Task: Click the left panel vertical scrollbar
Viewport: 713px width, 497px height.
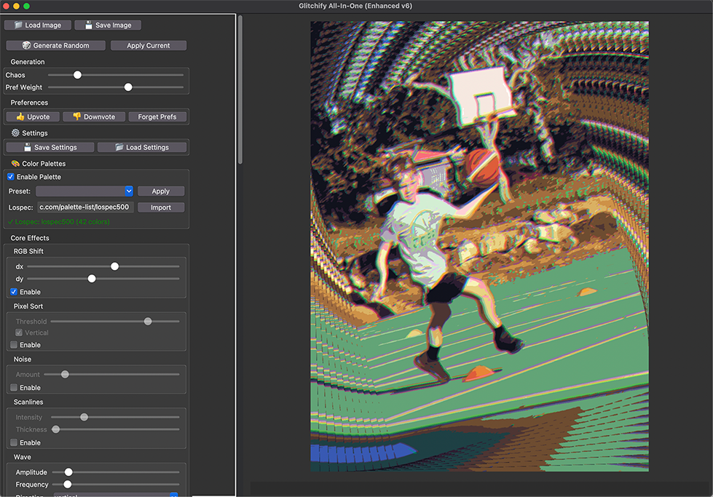Action: click(x=240, y=90)
